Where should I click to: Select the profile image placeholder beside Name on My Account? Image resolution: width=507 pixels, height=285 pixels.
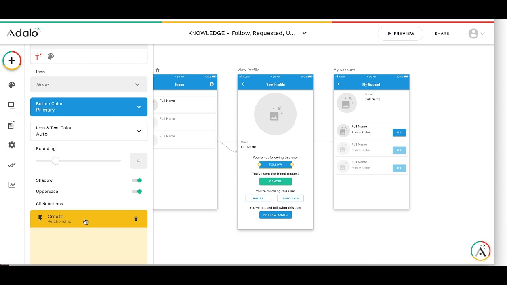pyautogui.click(x=347, y=103)
